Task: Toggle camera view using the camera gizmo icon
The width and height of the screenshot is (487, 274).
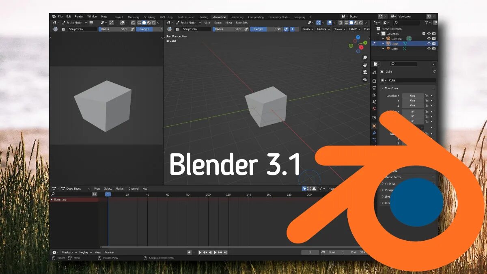Action: pyautogui.click(x=365, y=72)
